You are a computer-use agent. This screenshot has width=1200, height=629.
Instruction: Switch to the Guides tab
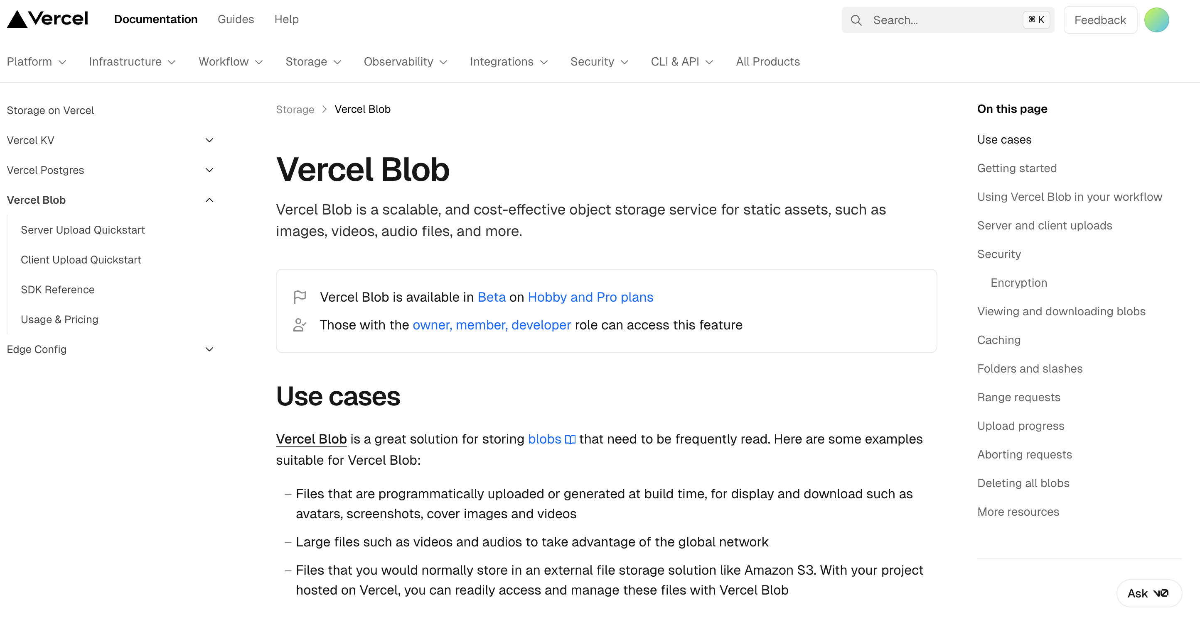click(x=236, y=20)
